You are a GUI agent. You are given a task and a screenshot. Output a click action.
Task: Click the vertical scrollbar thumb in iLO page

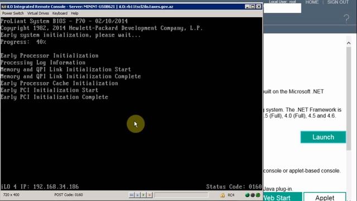[x=349, y=98]
